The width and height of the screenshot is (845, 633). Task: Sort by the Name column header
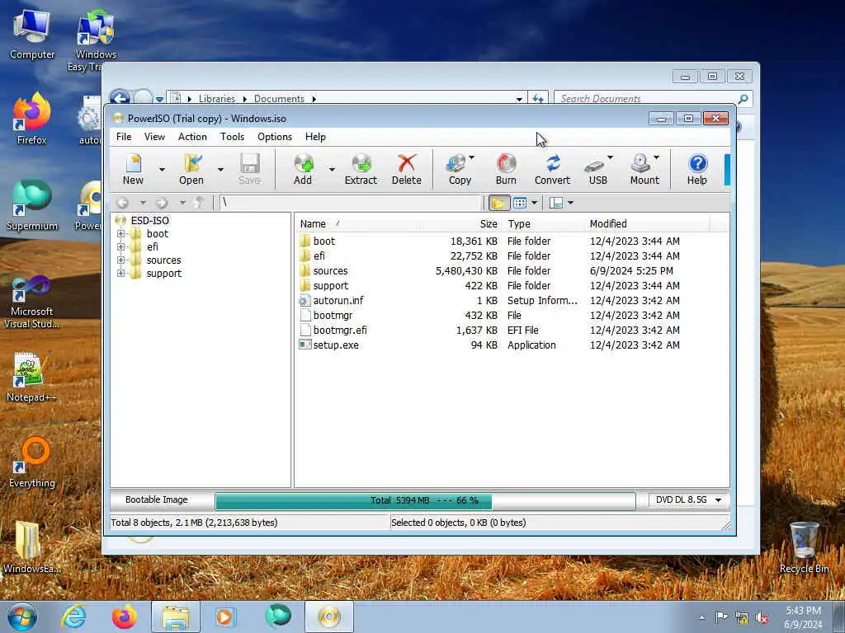click(x=358, y=224)
